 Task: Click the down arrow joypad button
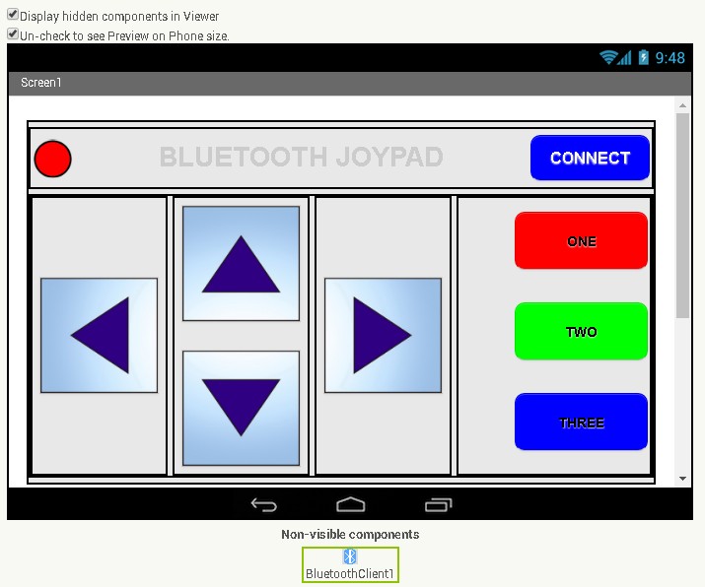[241, 408]
